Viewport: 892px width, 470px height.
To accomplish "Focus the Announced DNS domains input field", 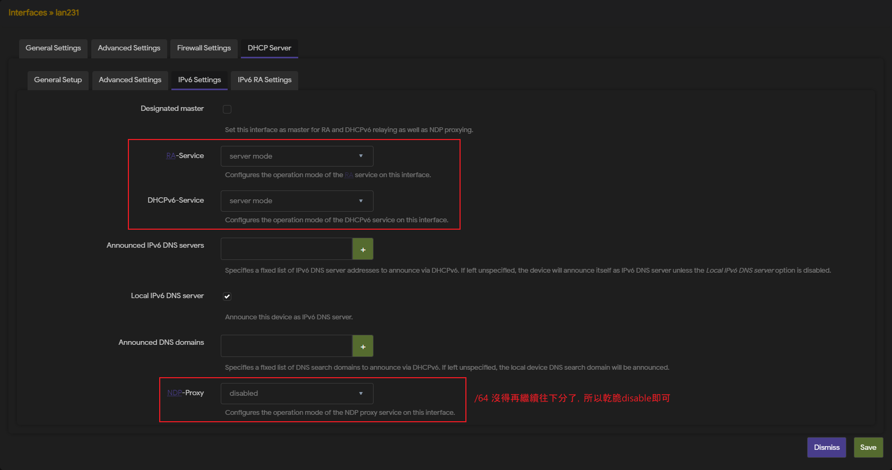I will (x=287, y=346).
